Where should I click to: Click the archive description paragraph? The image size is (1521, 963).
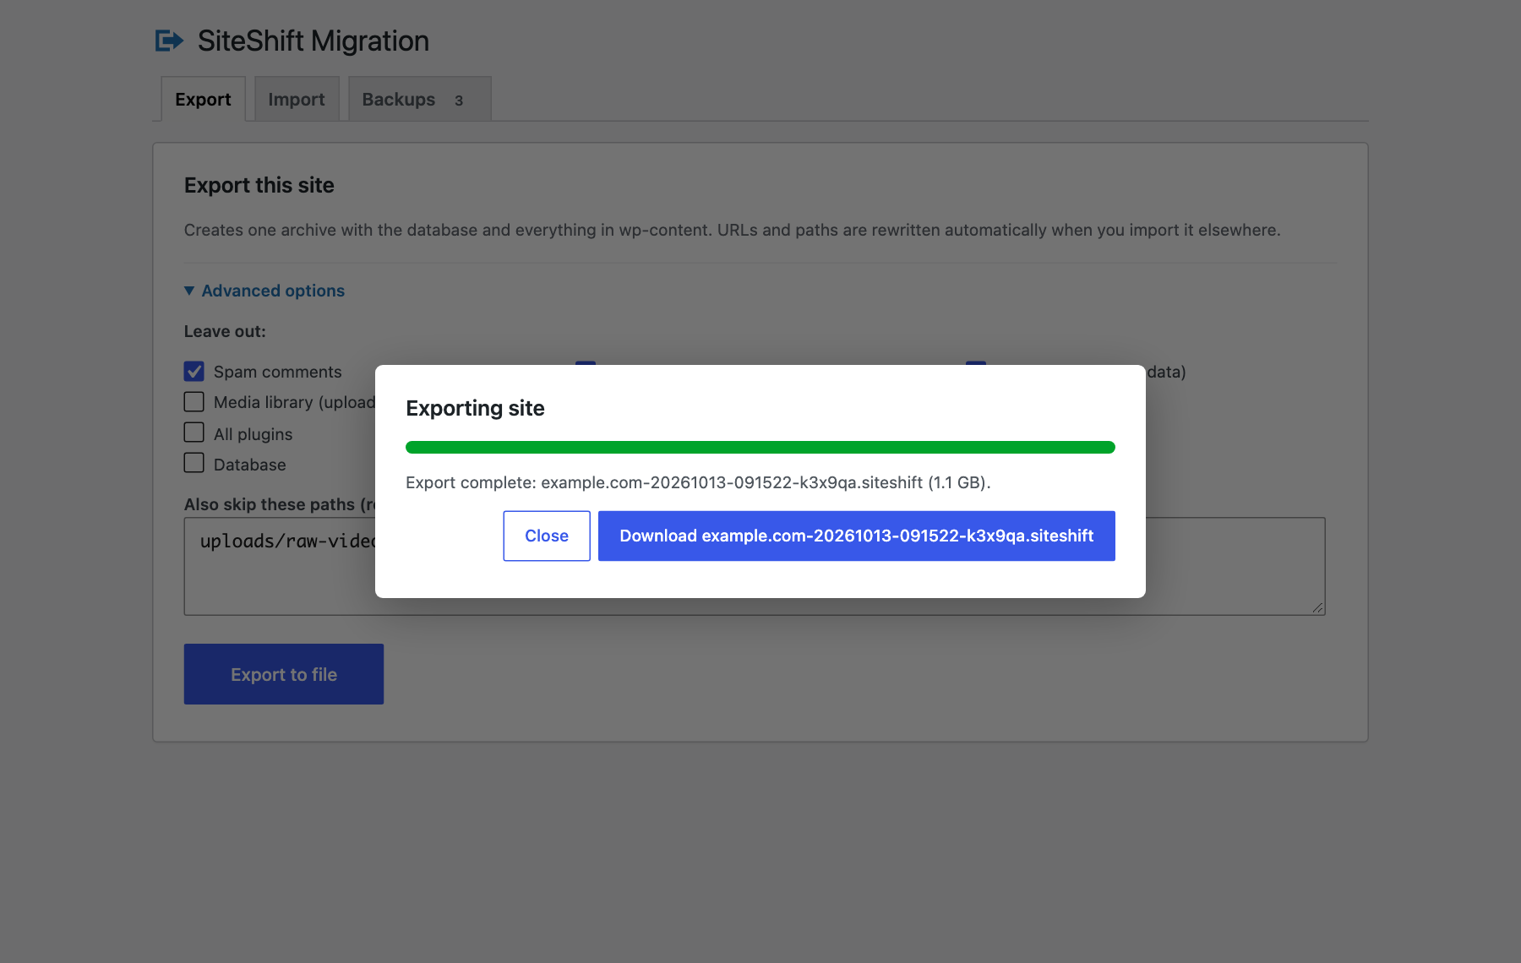(x=733, y=230)
